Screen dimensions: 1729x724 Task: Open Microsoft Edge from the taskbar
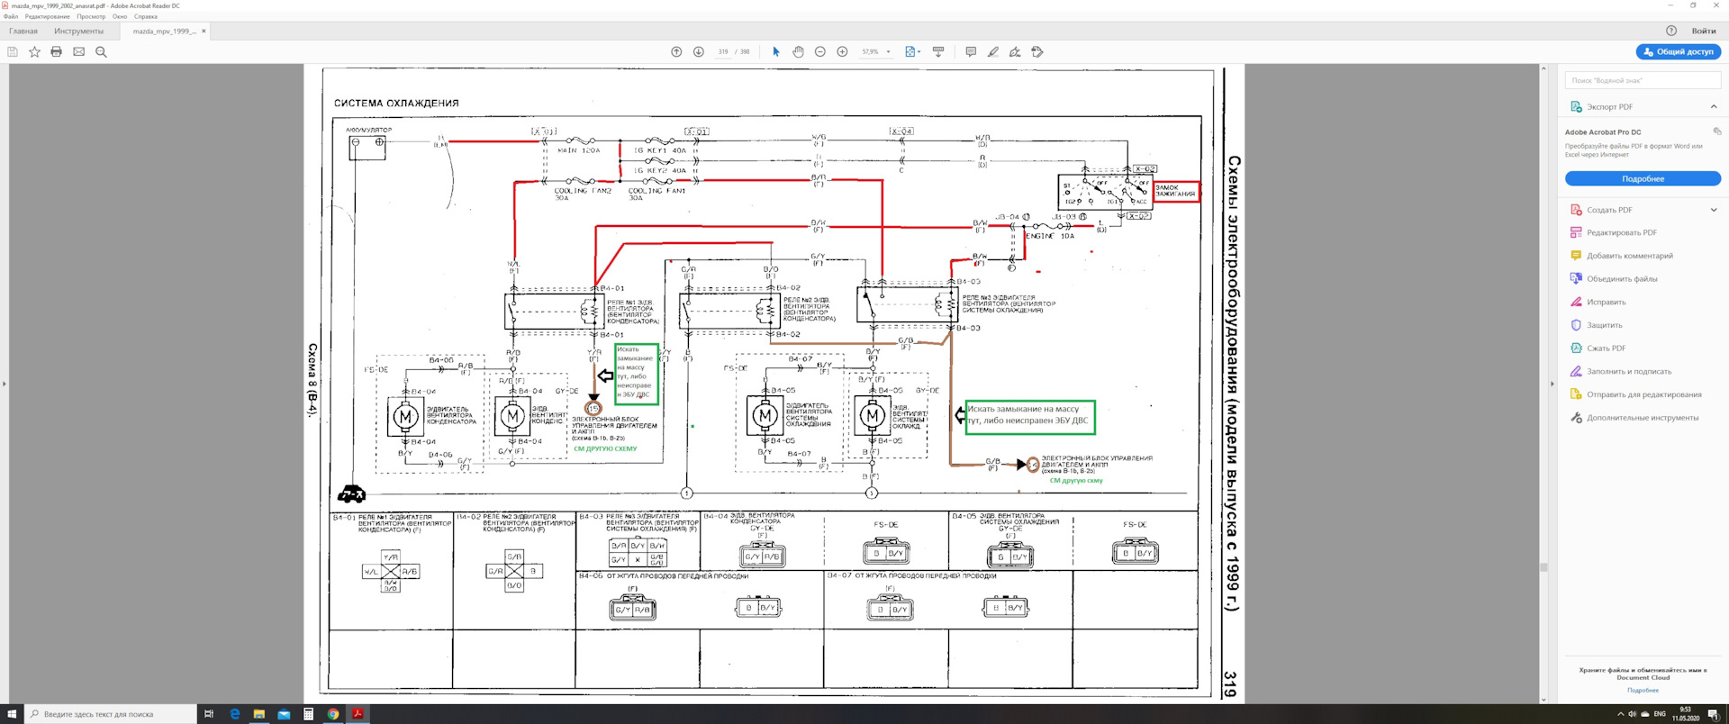coord(234,714)
